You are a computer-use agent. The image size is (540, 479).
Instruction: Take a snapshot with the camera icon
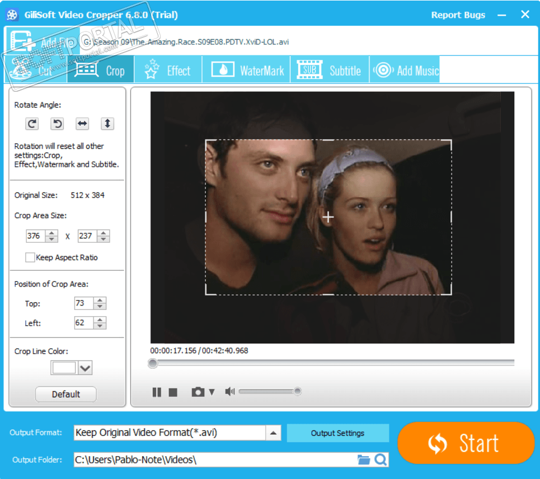(198, 392)
